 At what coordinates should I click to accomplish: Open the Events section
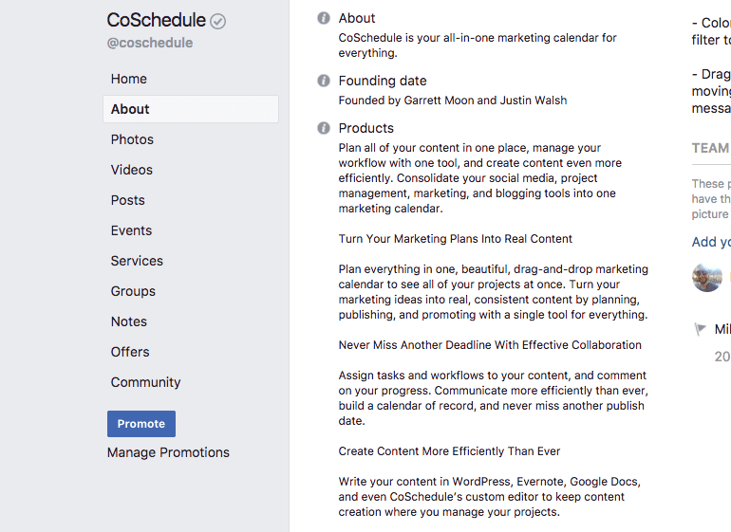tap(131, 230)
